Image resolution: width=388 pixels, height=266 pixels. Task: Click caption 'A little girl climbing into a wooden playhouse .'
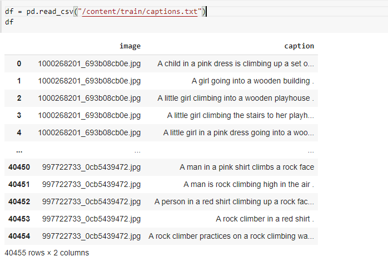[x=236, y=98]
